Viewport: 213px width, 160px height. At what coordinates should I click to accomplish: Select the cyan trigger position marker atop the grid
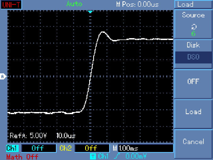(90, 12)
